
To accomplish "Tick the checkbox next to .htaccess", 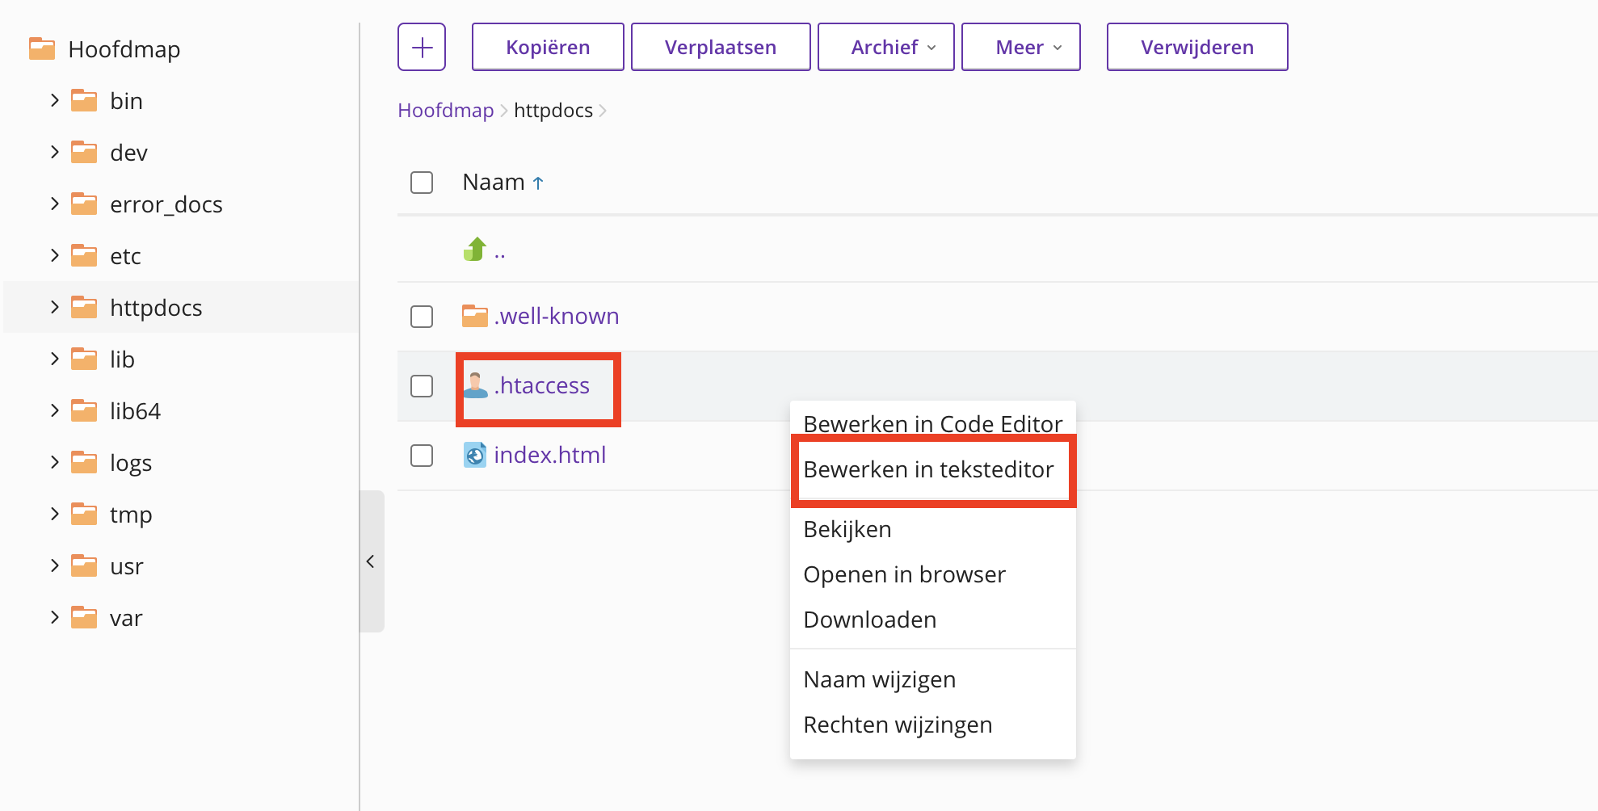I will point(422,386).
